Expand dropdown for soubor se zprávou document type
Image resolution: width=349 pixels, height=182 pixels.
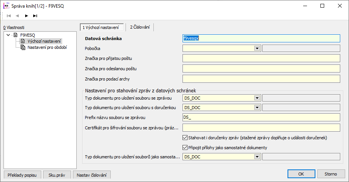point(257,98)
